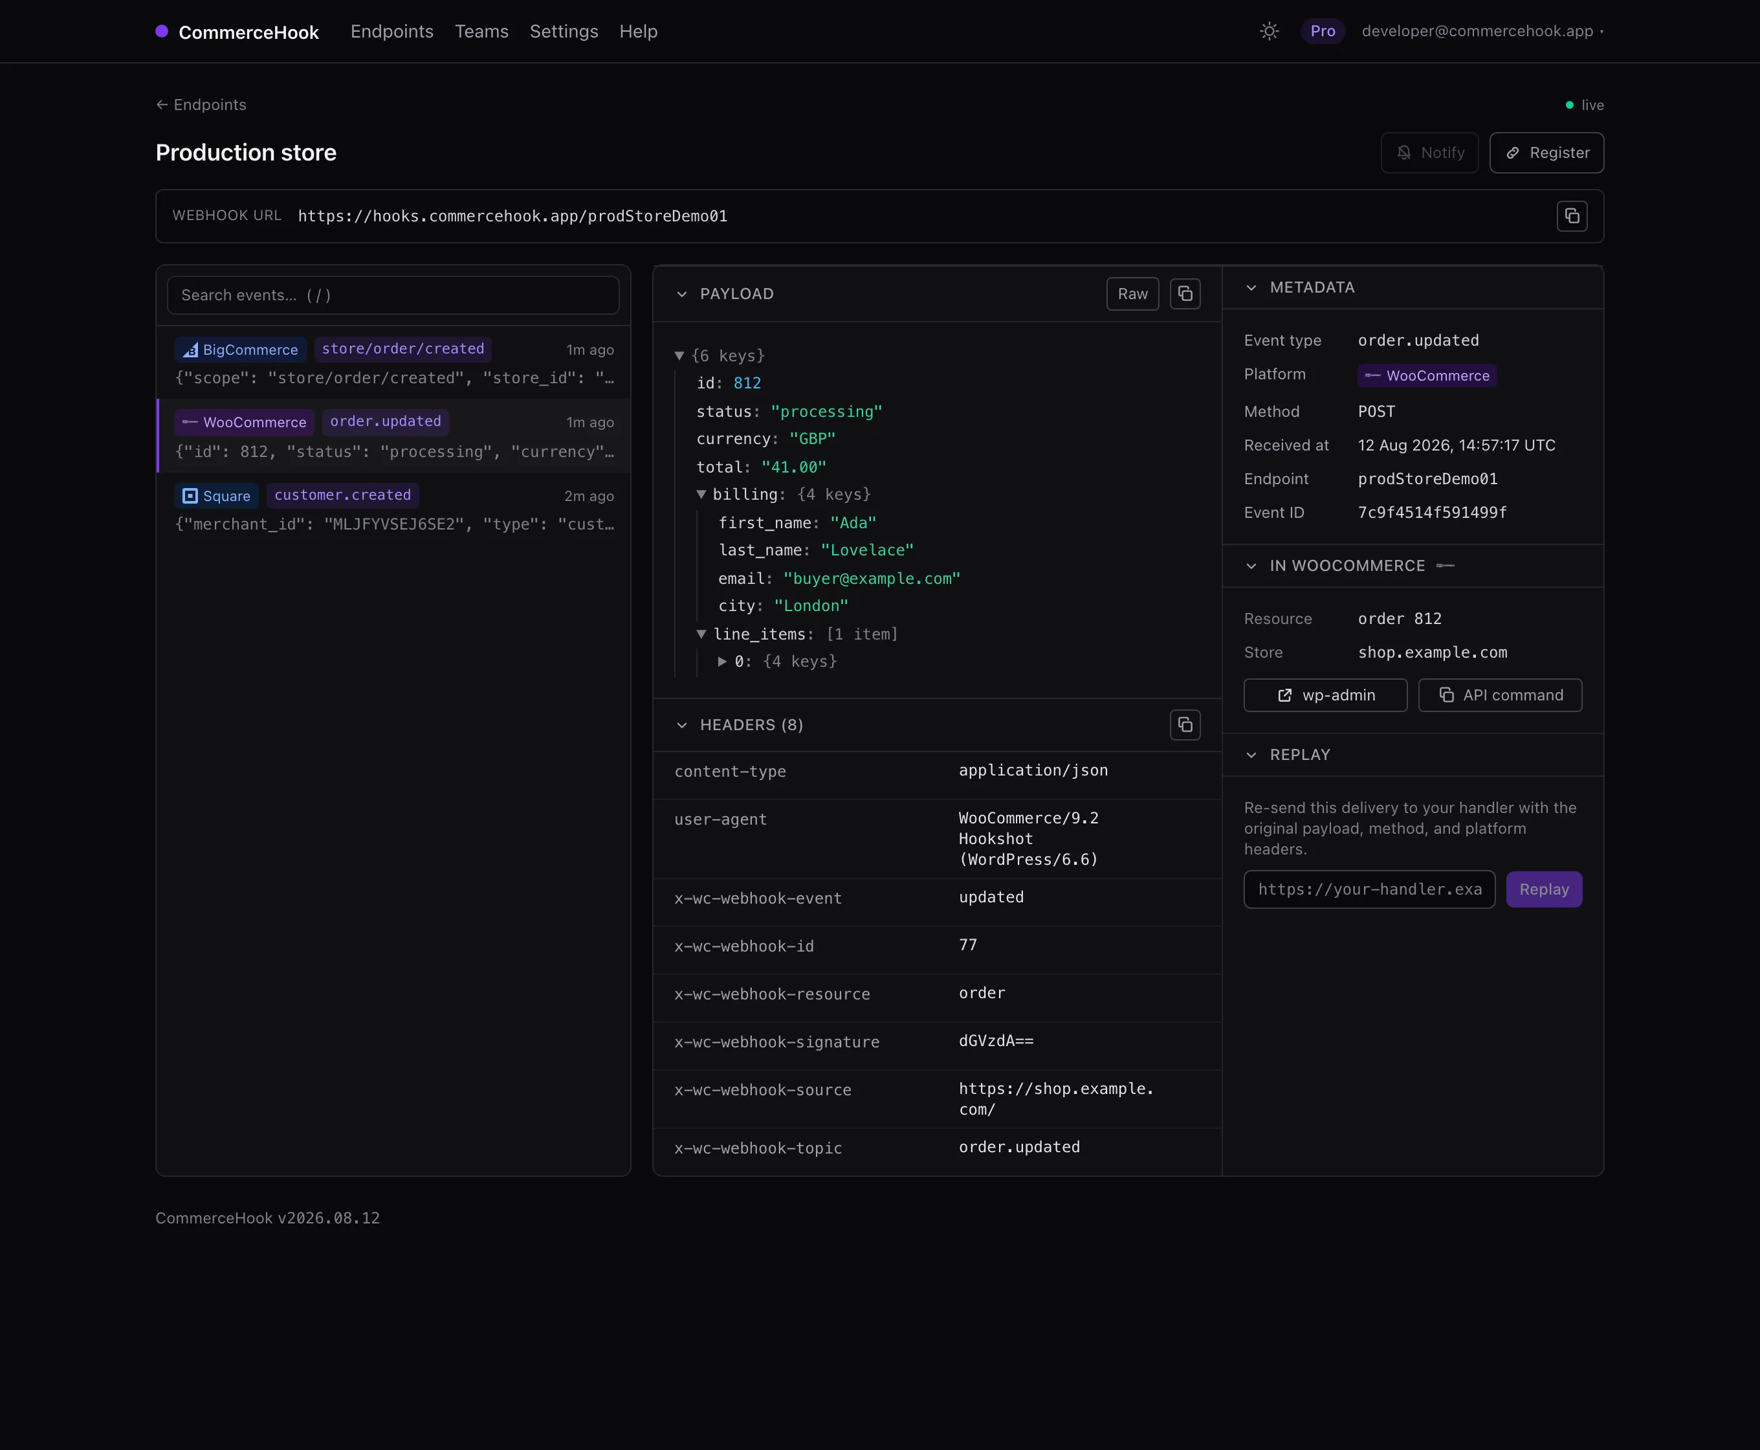
Task: Copy payload using the icon beside Raw
Action: 1185,294
